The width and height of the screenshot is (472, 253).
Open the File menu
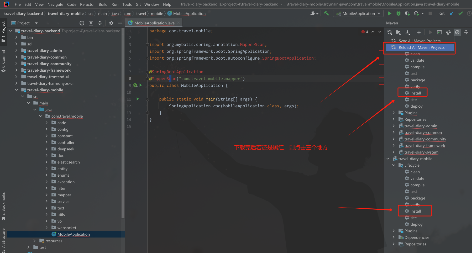18,4
